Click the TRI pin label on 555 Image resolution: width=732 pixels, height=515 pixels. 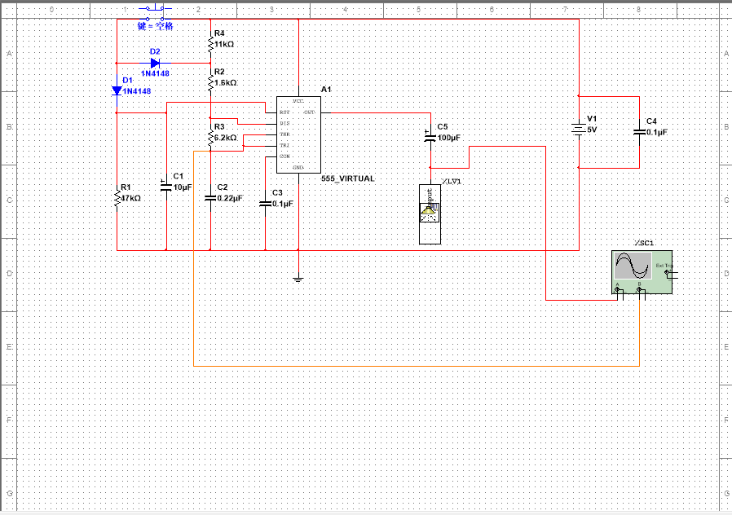[284, 146]
